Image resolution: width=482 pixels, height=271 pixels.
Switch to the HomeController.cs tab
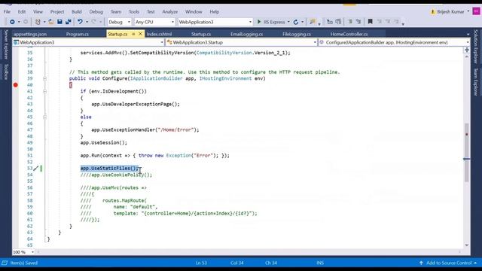[349, 34]
